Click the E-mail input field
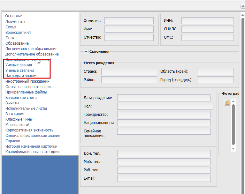 pos(164,178)
